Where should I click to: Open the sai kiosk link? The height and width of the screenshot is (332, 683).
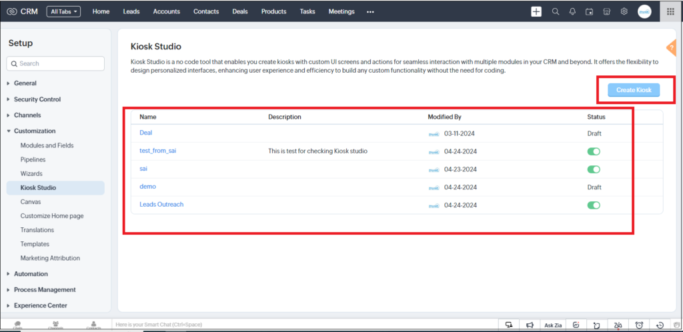pyautogui.click(x=143, y=169)
